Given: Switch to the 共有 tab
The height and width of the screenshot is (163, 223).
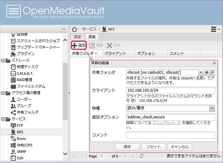Looking at the screenshot, I should pyautogui.click(x=92, y=37).
